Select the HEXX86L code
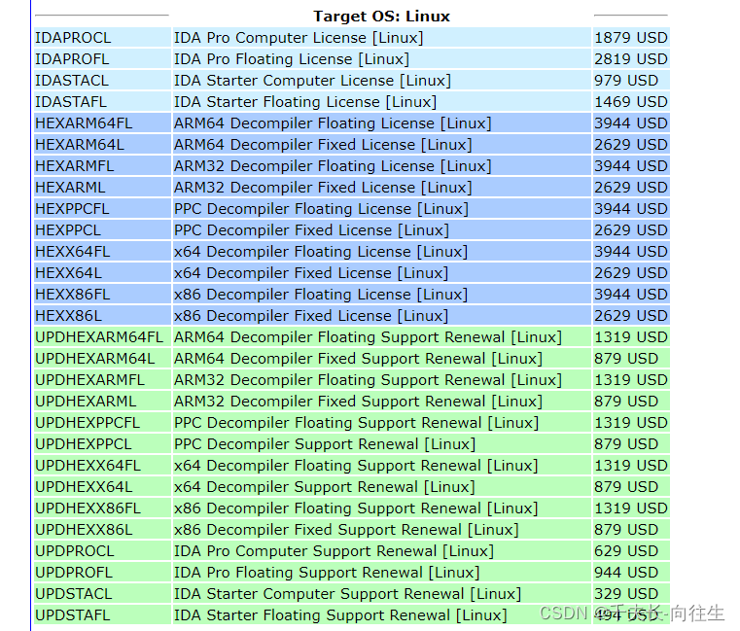The width and height of the screenshot is (740, 631). coord(68,316)
